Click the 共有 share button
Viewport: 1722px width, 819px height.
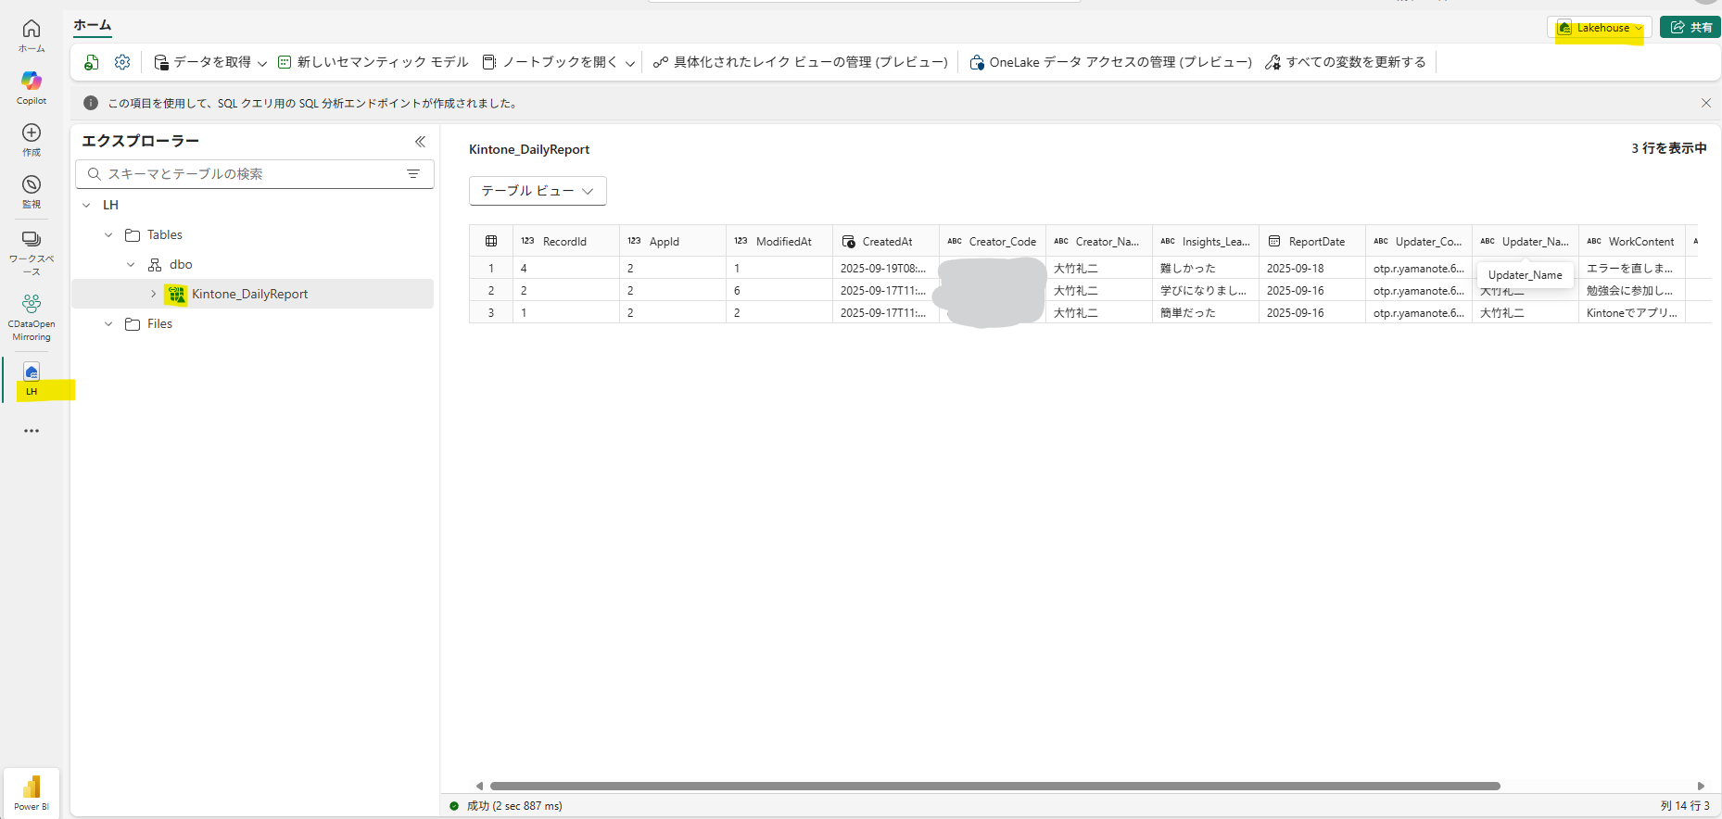click(x=1690, y=28)
